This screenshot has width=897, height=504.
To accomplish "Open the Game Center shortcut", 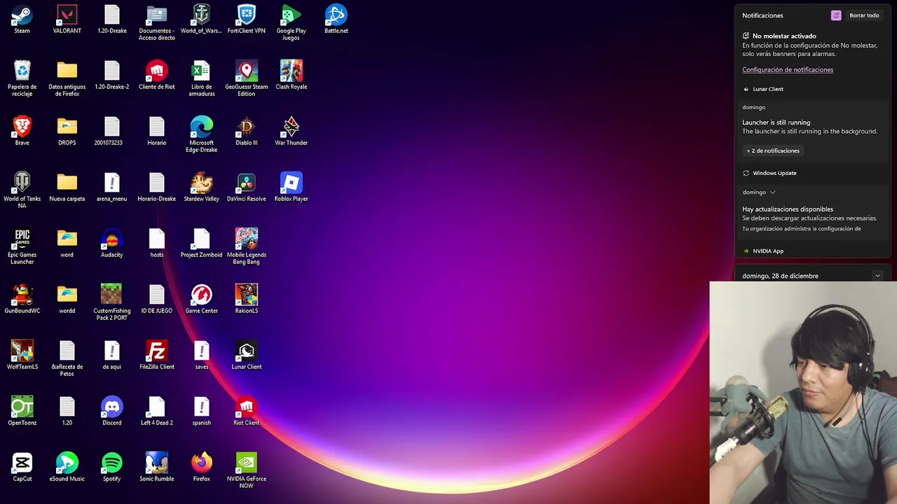I will coord(201,300).
